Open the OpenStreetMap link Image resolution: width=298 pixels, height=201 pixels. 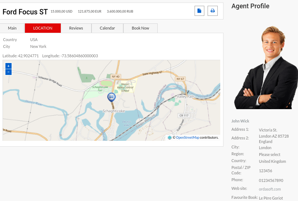pyautogui.click(x=187, y=137)
